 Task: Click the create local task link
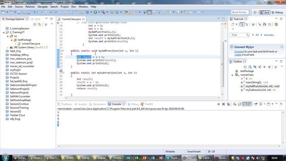click(238, 55)
